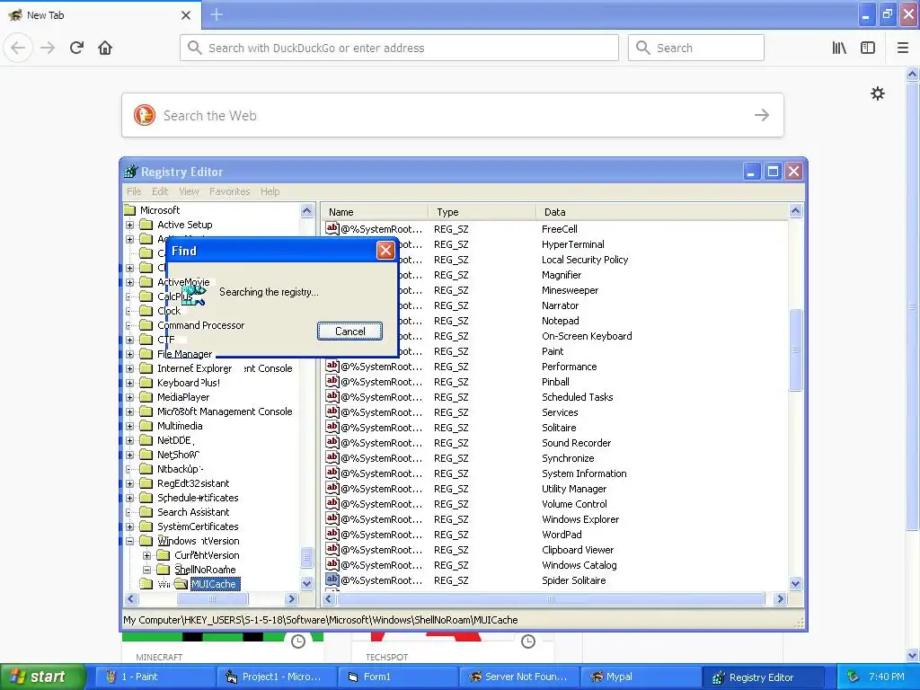920x690 pixels.
Task: Select the Minesweeper data row
Action: click(554, 290)
